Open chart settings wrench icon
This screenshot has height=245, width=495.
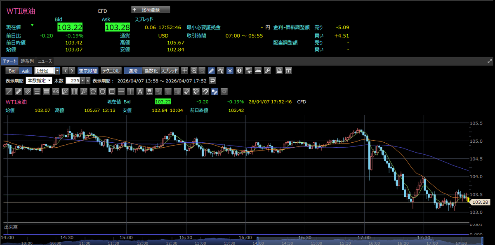[267, 71]
